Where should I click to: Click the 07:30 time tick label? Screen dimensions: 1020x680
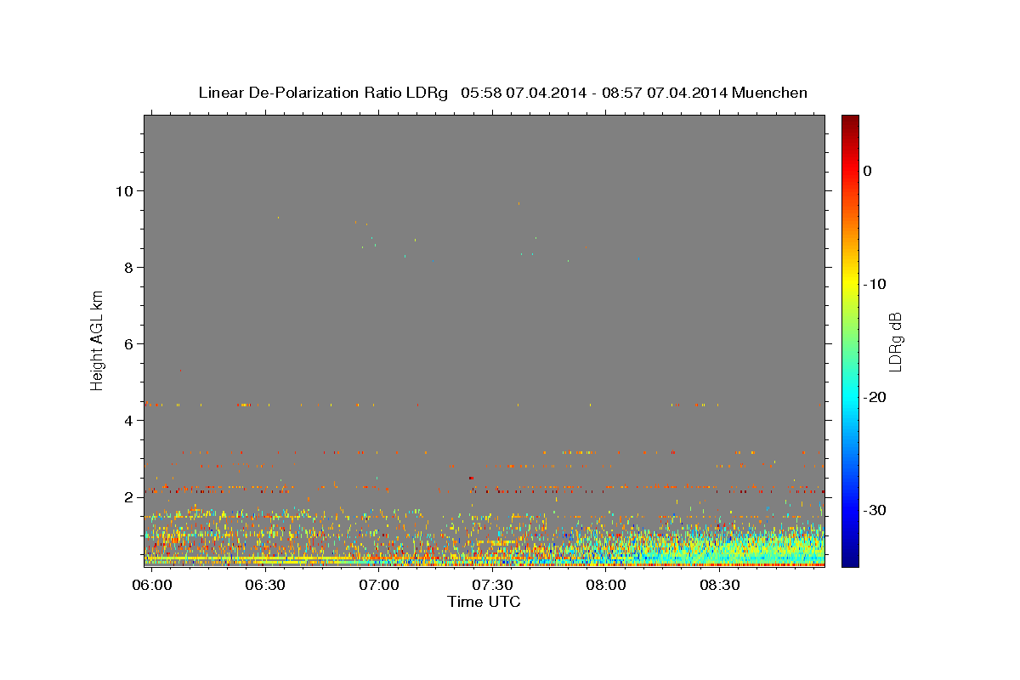493,585
